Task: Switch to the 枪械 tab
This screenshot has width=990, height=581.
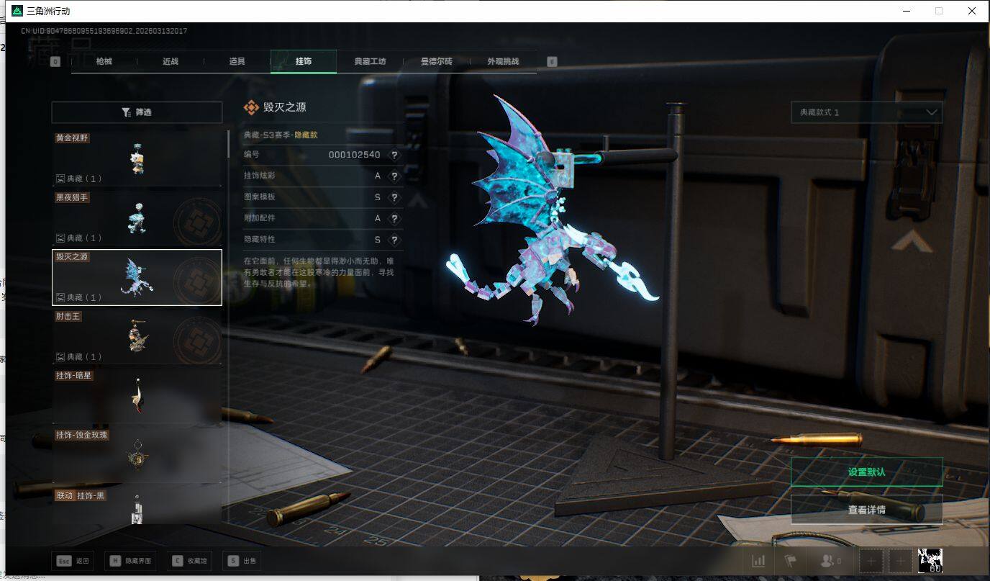Action: click(x=104, y=62)
